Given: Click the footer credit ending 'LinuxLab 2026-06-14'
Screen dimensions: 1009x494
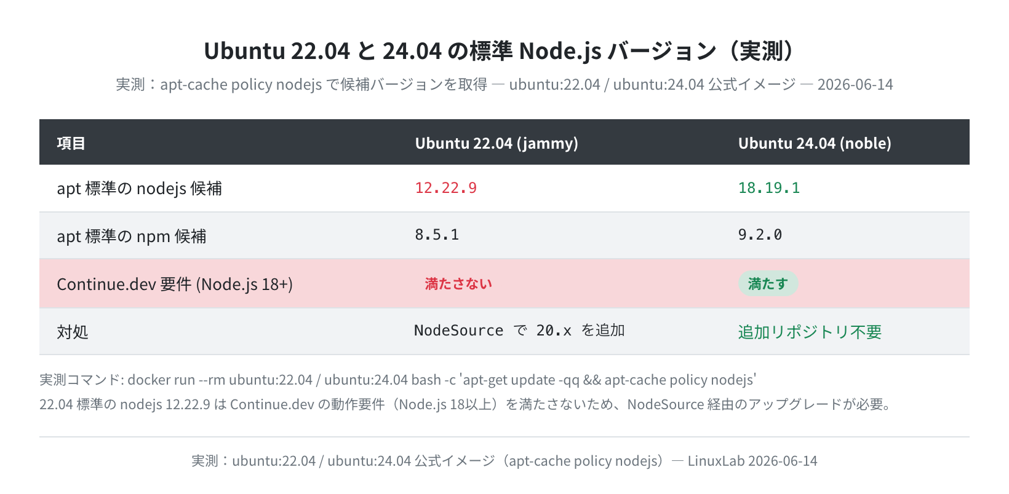Looking at the screenshot, I should [x=504, y=461].
